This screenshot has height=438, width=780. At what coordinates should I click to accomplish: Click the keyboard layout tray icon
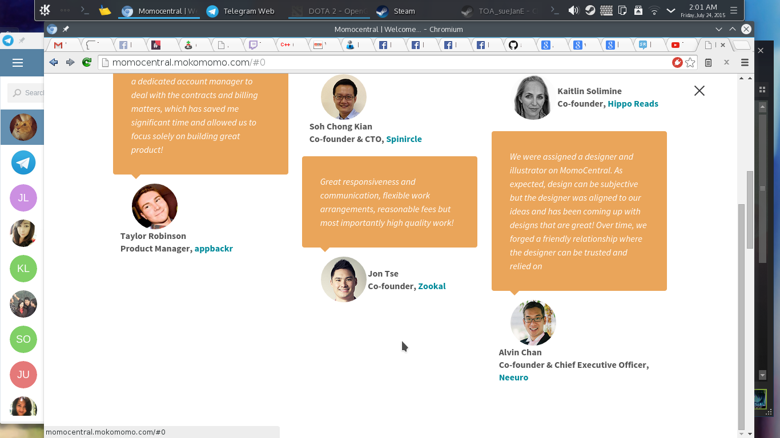coord(606,10)
